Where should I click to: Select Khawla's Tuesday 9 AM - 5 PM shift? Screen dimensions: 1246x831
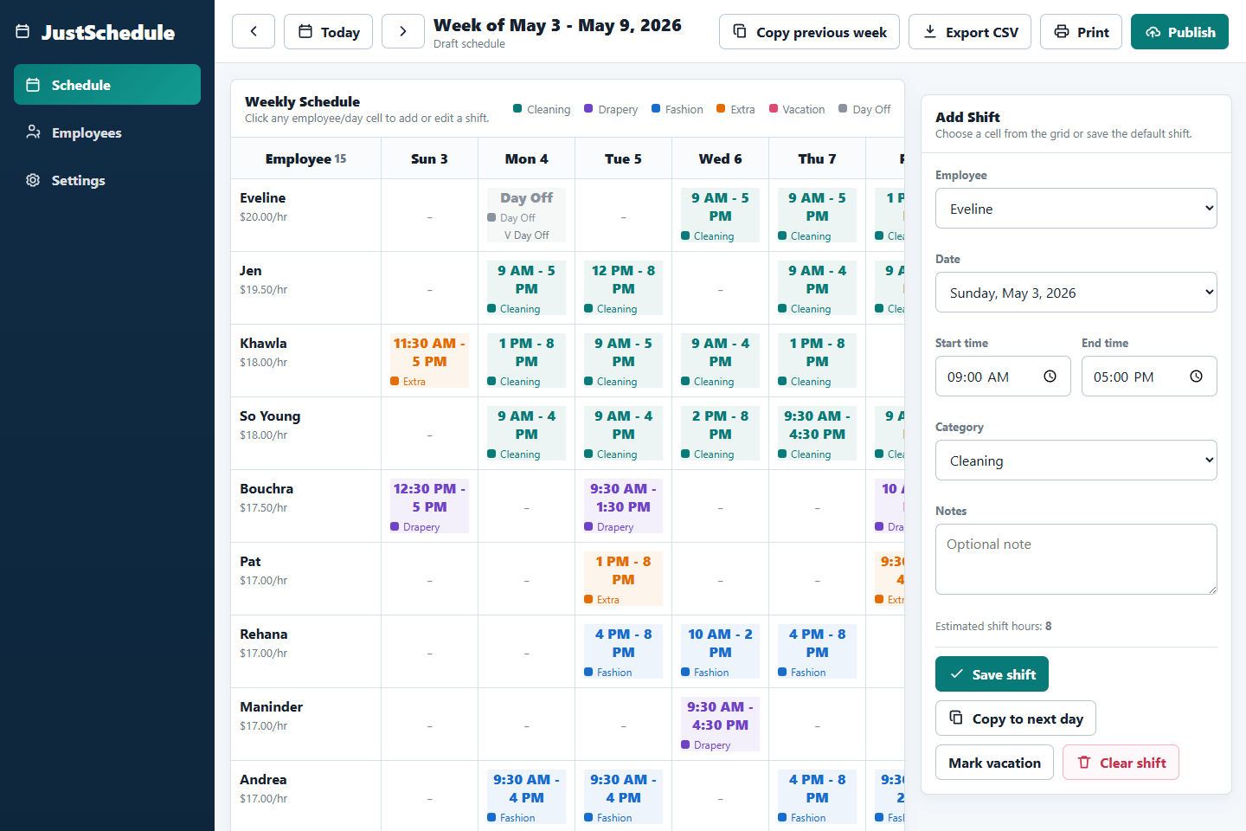(x=623, y=361)
